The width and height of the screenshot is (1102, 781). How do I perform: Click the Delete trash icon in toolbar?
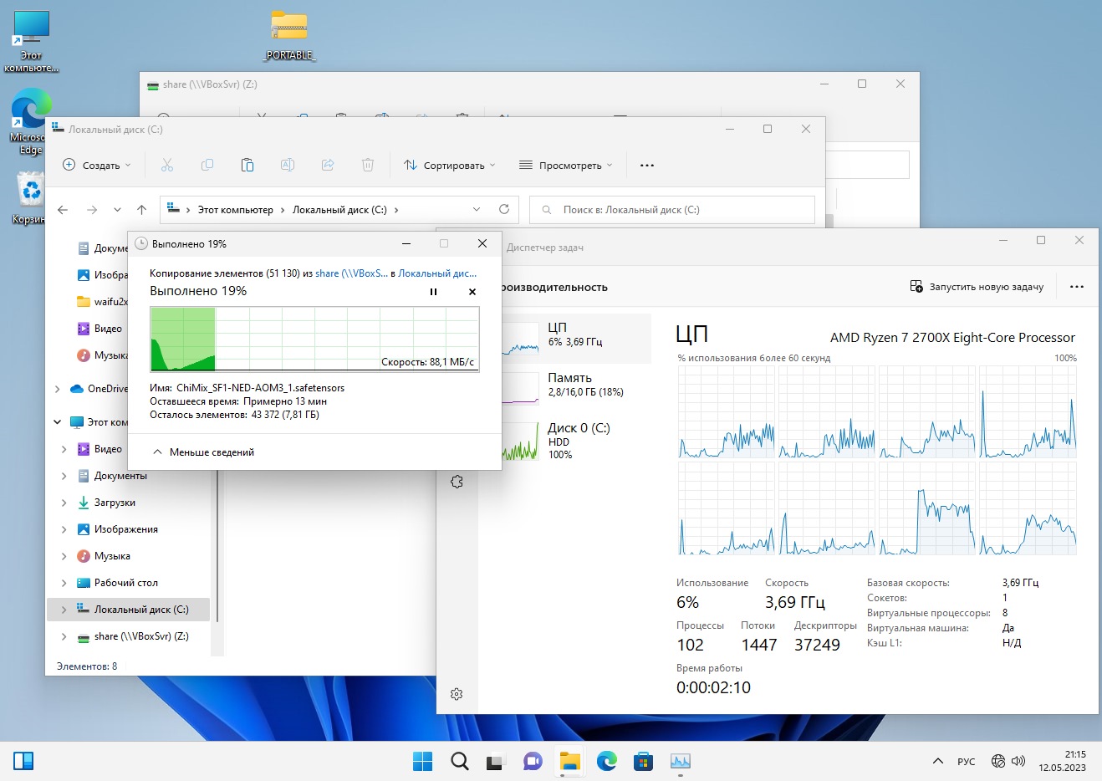point(368,166)
